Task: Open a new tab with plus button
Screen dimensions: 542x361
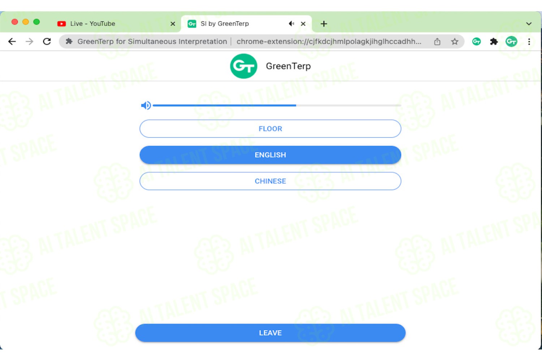Action: [324, 24]
